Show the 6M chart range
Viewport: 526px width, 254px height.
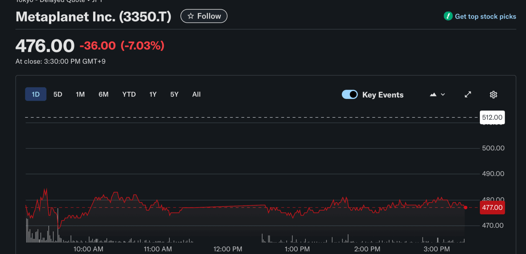tap(103, 94)
